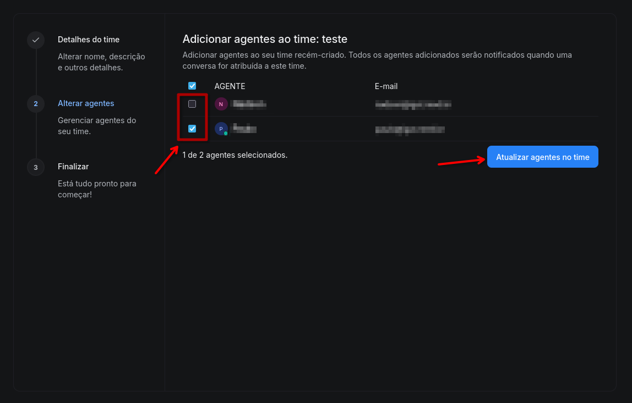This screenshot has height=403, width=632.
Task: Click the step 3 number circle
Action: (36, 167)
